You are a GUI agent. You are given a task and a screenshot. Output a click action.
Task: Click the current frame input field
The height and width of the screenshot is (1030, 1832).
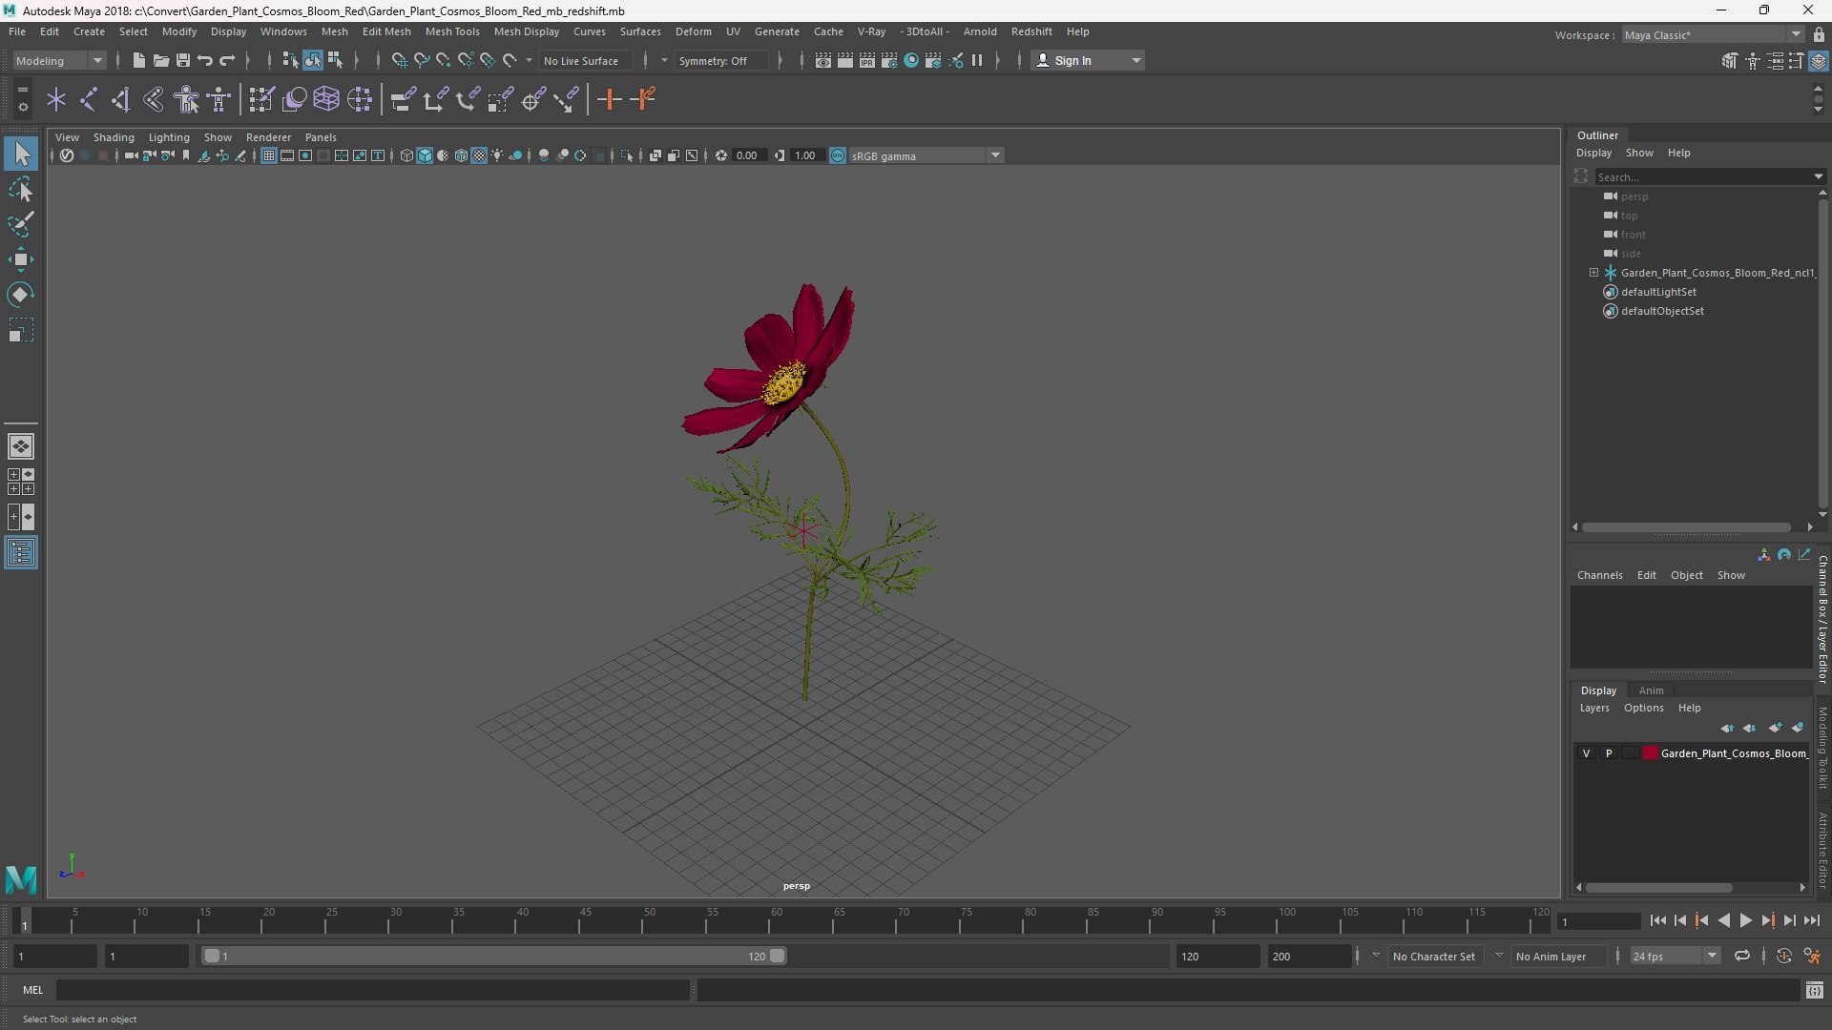tap(1598, 921)
